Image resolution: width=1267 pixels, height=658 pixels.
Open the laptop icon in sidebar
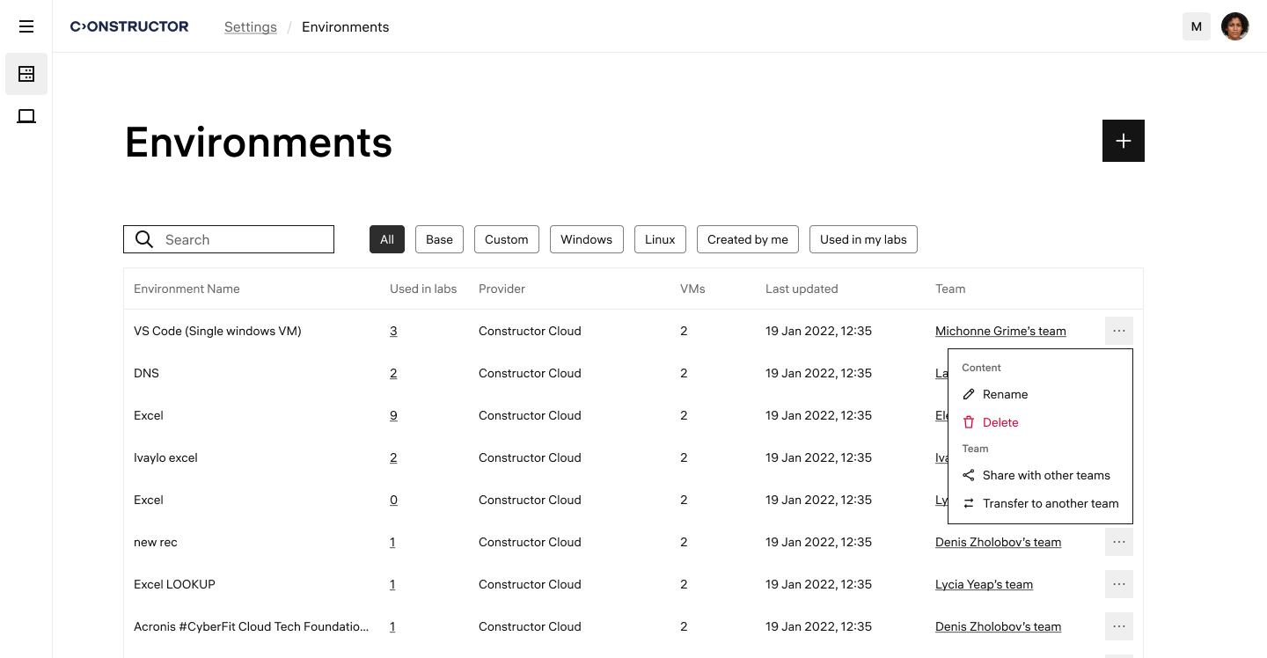pos(26,116)
